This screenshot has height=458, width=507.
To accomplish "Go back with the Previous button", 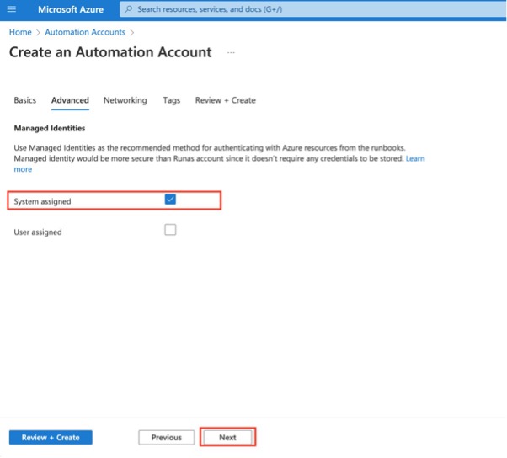I will [x=167, y=437].
